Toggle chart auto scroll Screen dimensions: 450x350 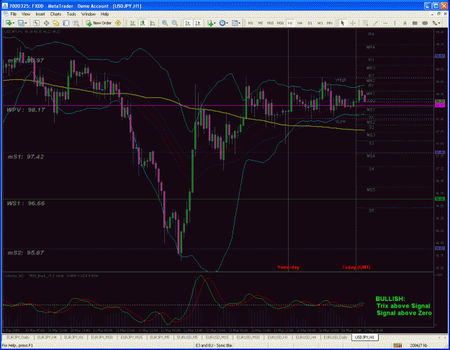(x=188, y=23)
